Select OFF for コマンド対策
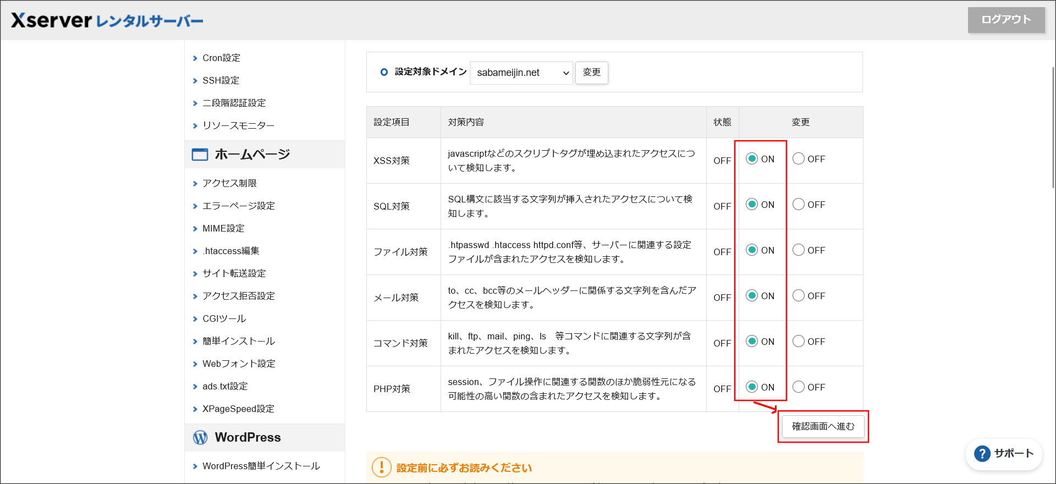This screenshot has height=484, width=1056. point(799,342)
